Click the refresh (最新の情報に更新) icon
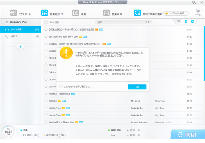The image size is (205, 143). tap(137, 13)
